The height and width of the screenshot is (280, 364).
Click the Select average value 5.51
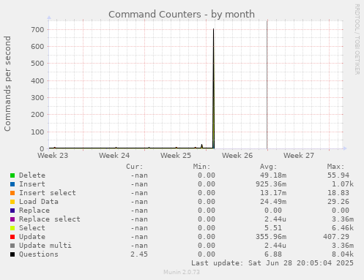[x=273, y=228]
